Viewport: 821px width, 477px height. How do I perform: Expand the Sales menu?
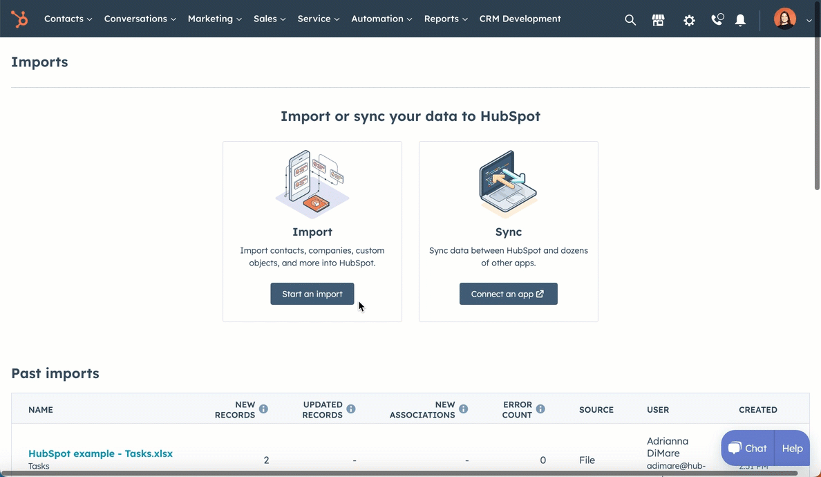coord(270,19)
